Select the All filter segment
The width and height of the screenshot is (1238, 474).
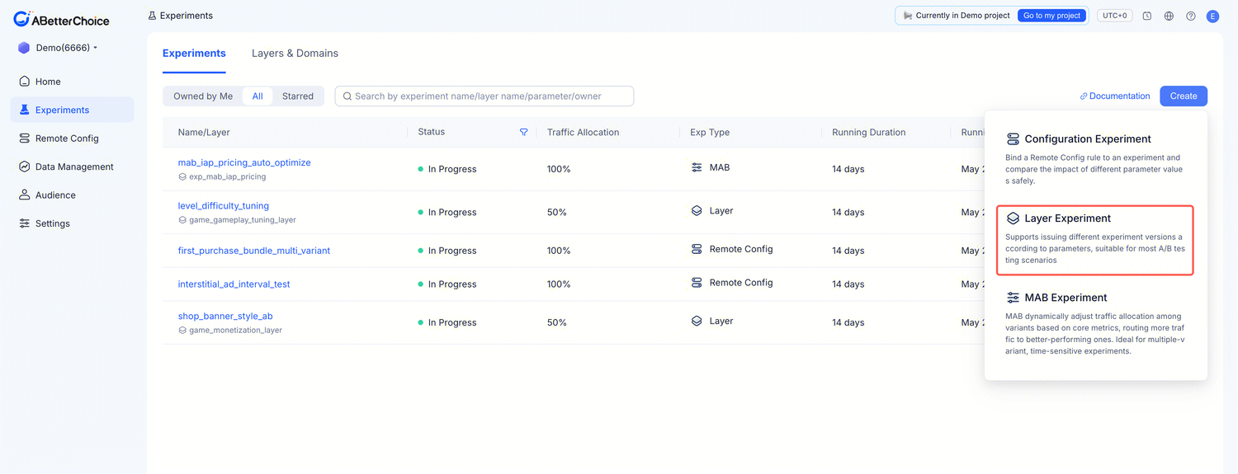[x=258, y=96]
